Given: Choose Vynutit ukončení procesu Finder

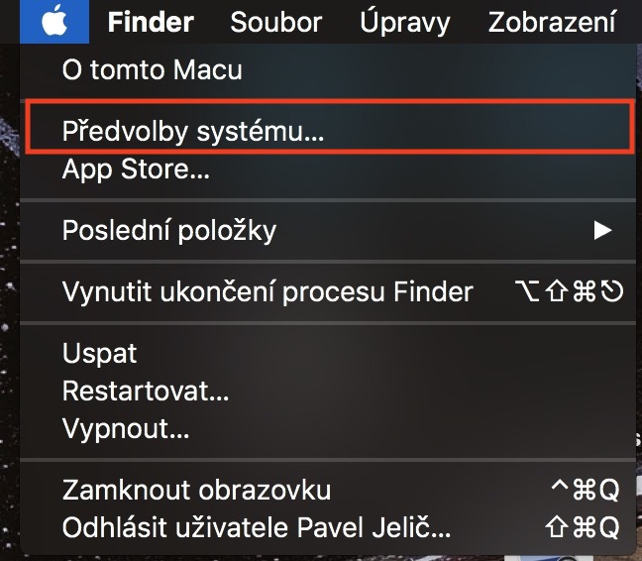Looking at the screenshot, I should [267, 292].
